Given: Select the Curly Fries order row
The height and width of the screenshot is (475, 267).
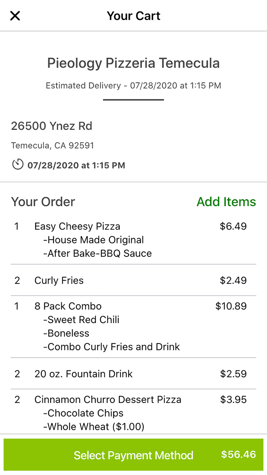Looking at the screenshot, I should point(133,280).
